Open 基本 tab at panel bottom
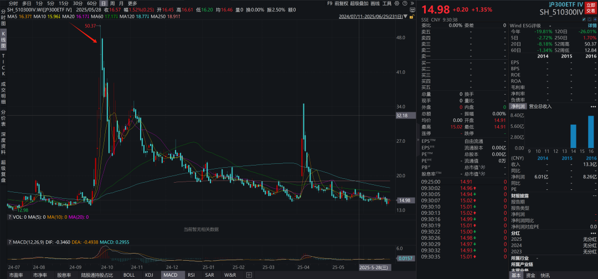The image size is (598, 279). [x=516, y=275]
